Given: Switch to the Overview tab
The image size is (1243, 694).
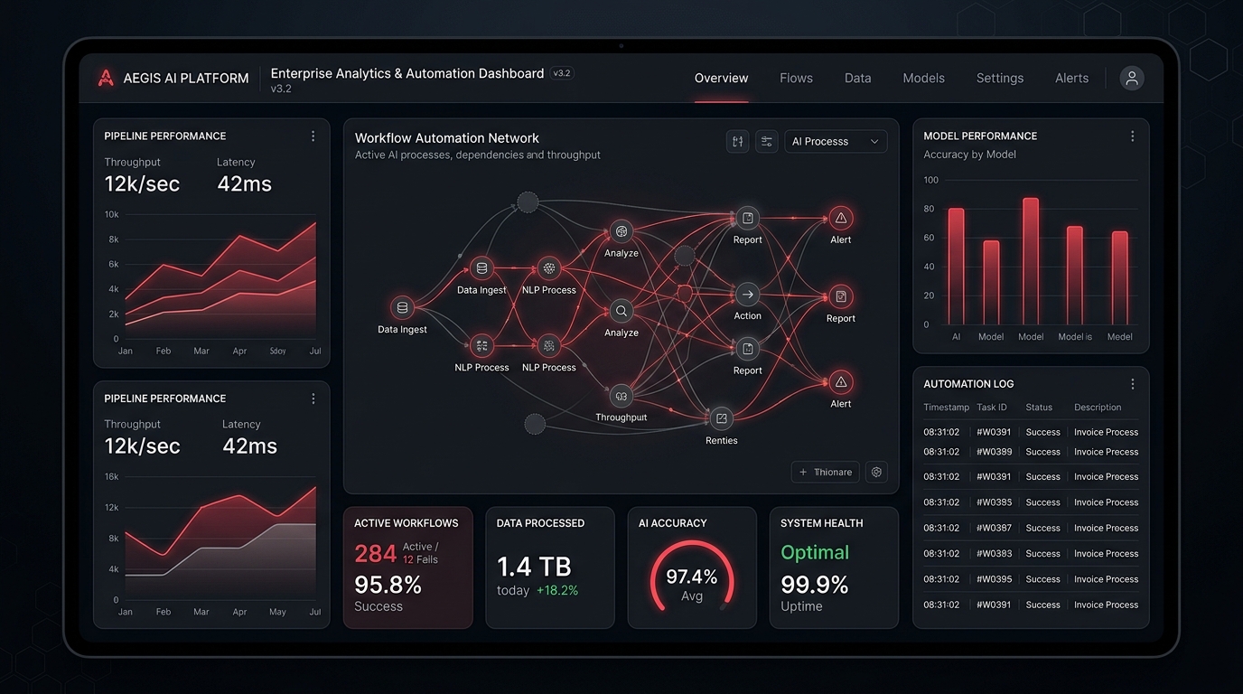Looking at the screenshot, I should pyautogui.click(x=721, y=78).
